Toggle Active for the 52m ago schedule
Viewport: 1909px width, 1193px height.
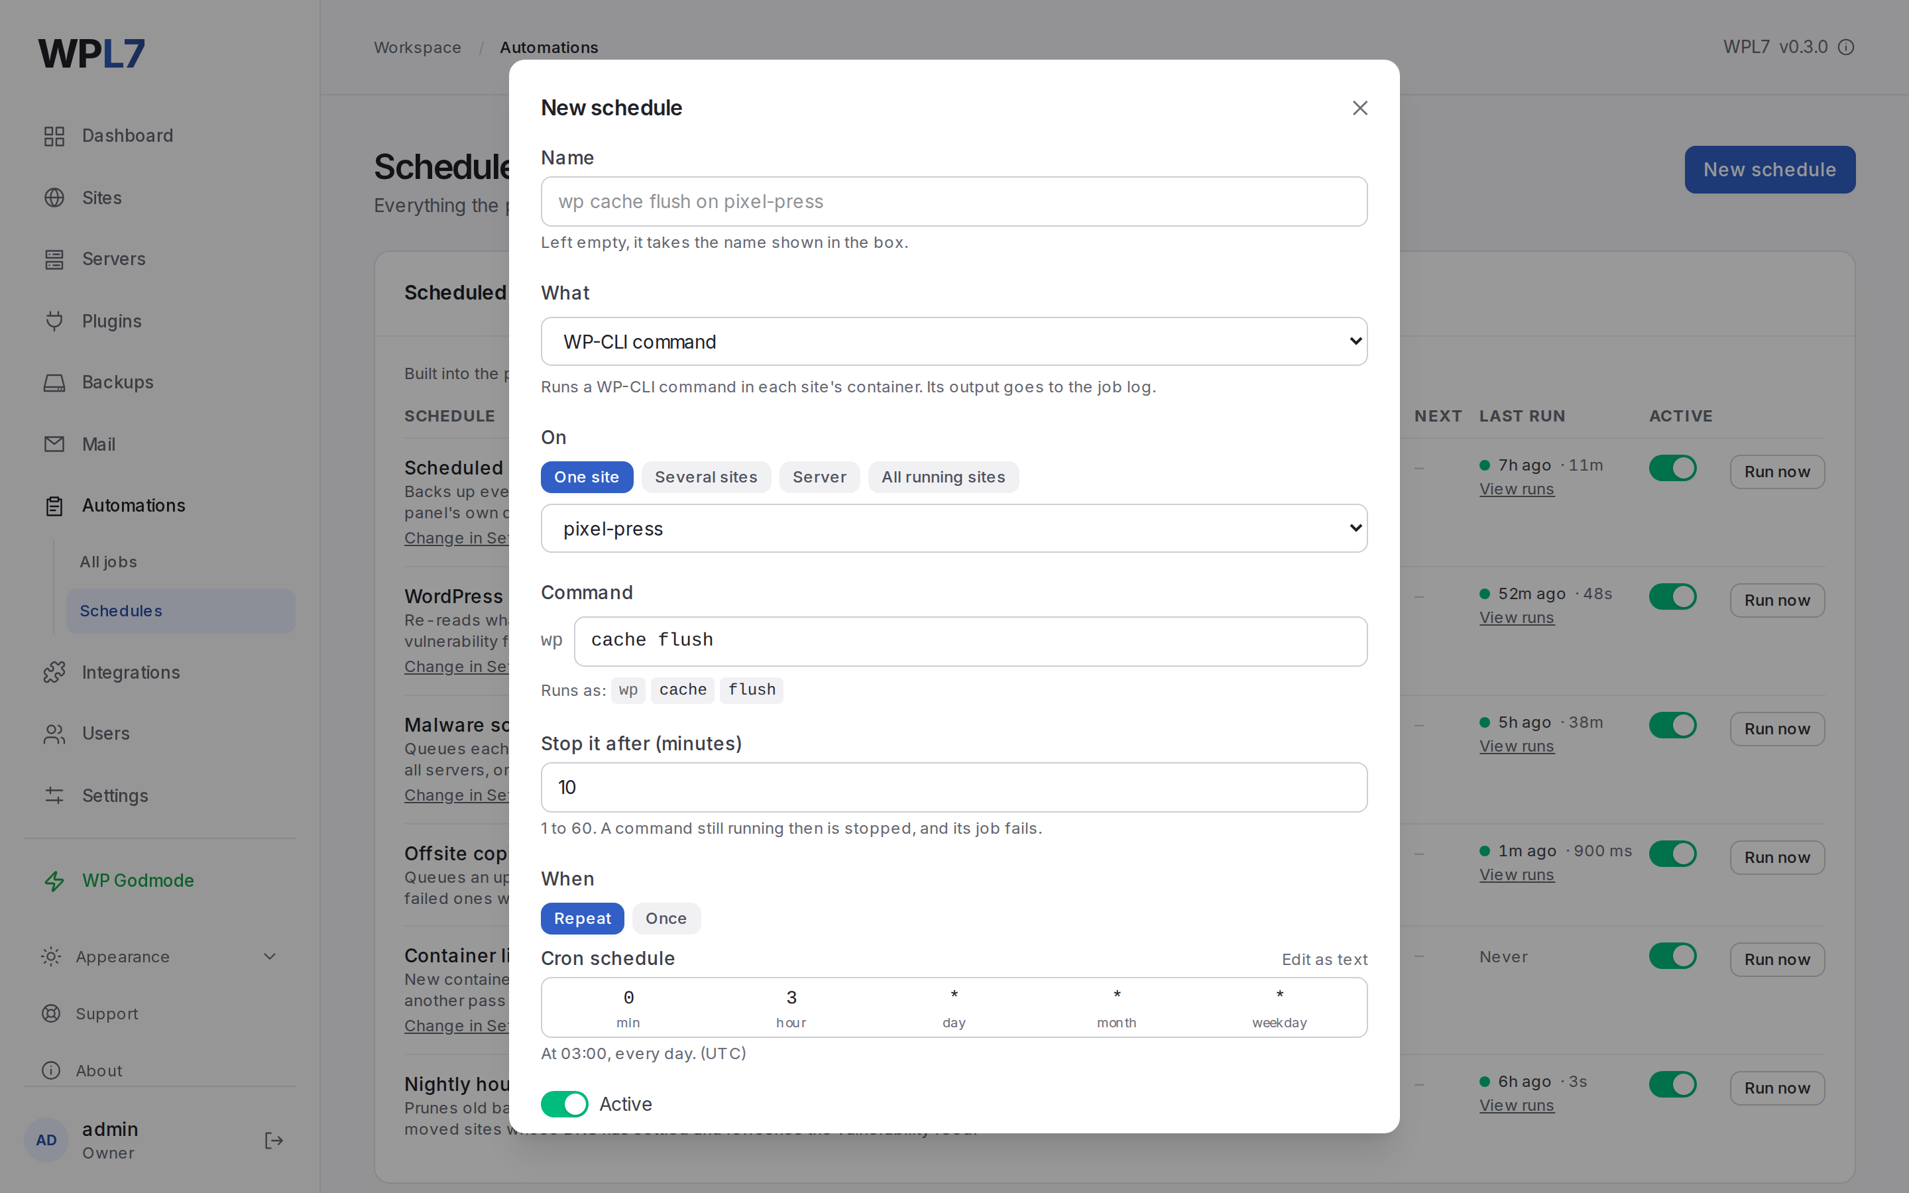click(x=1672, y=596)
